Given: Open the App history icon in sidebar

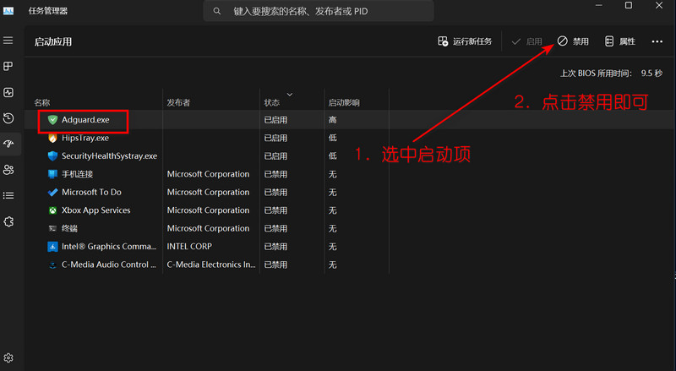Looking at the screenshot, I should coord(8,118).
